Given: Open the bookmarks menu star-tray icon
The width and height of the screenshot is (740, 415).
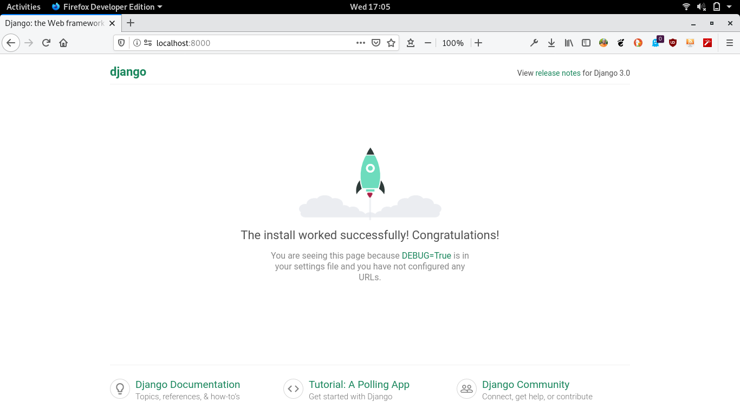Looking at the screenshot, I should (411, 43).
